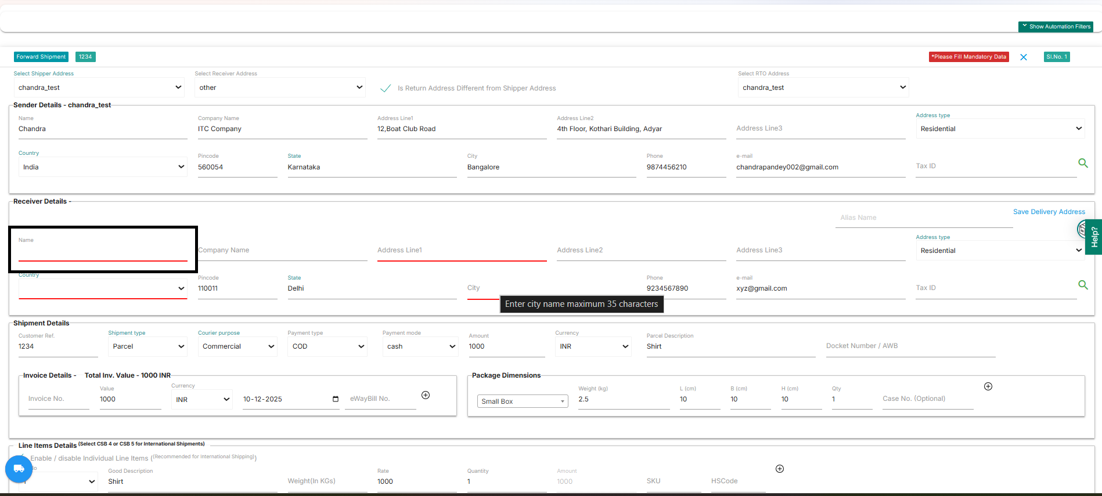Open the Courier purpose Commercial dropdown
This screenshot has height=496, width=1102.
(238, 346)
